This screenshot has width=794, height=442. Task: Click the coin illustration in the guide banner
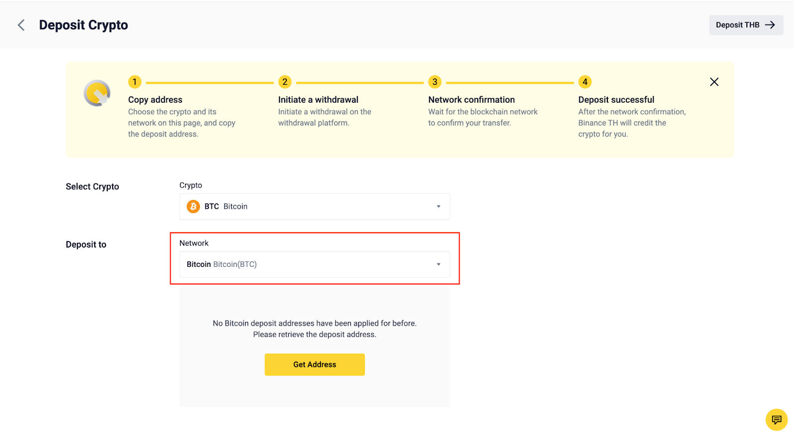[x=97, y=93]
